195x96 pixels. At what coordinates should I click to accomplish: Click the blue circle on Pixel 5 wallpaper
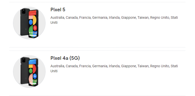31,22
